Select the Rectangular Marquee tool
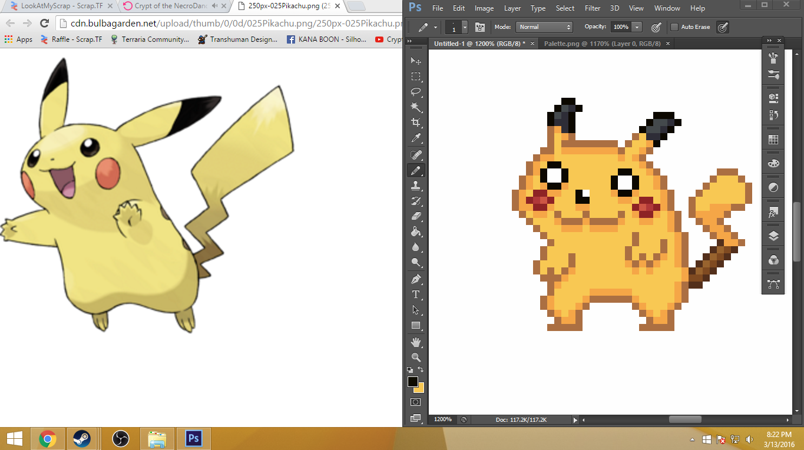804x450 pixels. coord(416,77)
